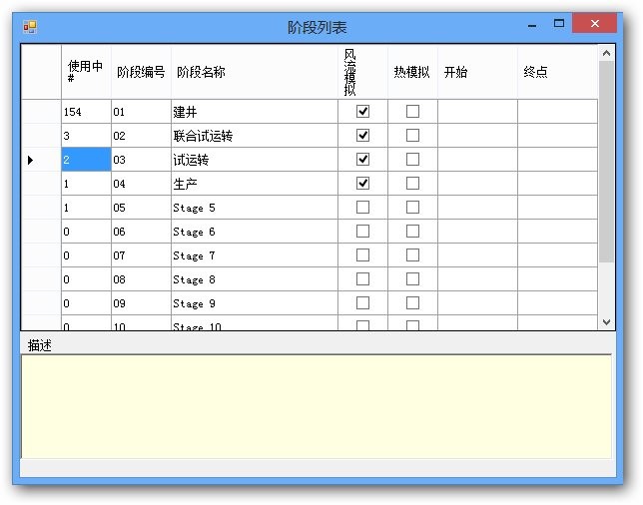Enable 热模拟 for stage 建井
The image size is (643, 505).
click(412, 111)
